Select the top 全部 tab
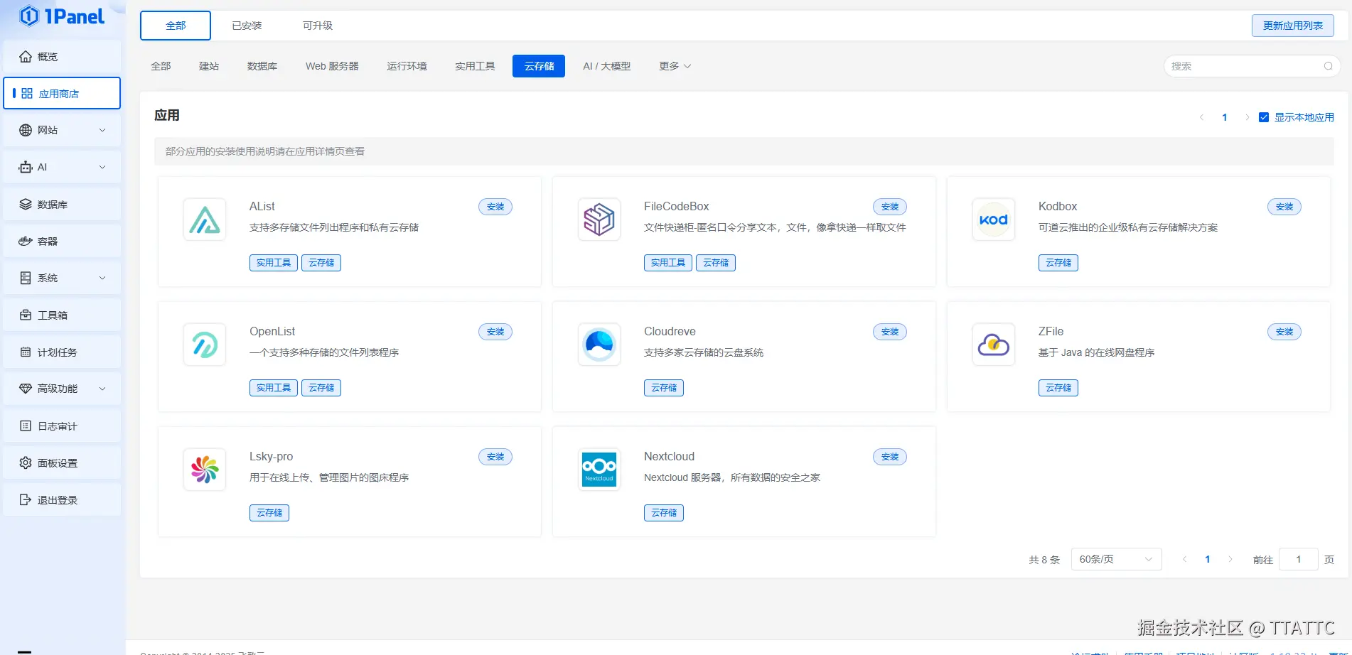The height and width of the screenshot is (655, 1352). [176, 26]
